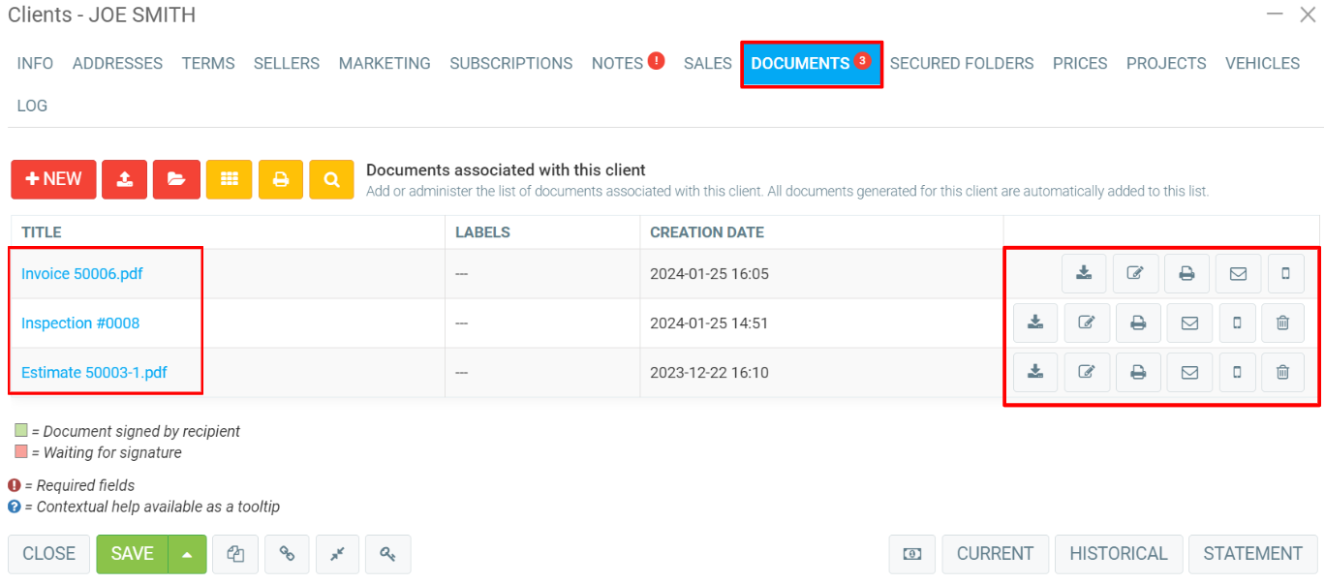Edit the Inspection #0008 document entry
This screenshot has width=1325, height=584.
click(1087, 323)
